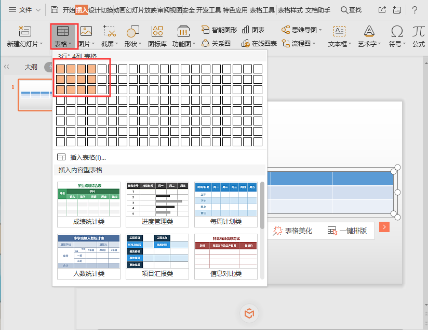The image size is (428, 330).
Task: Choose 插入表格(I)... menu entry
Action: point(87,157)
